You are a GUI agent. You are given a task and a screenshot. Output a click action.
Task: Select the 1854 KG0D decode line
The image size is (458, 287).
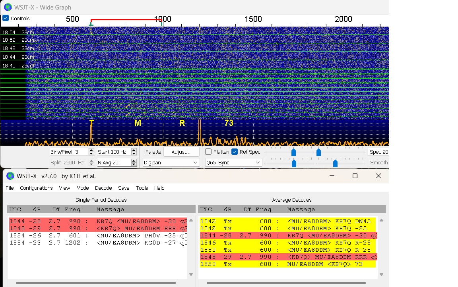point(98,243)
